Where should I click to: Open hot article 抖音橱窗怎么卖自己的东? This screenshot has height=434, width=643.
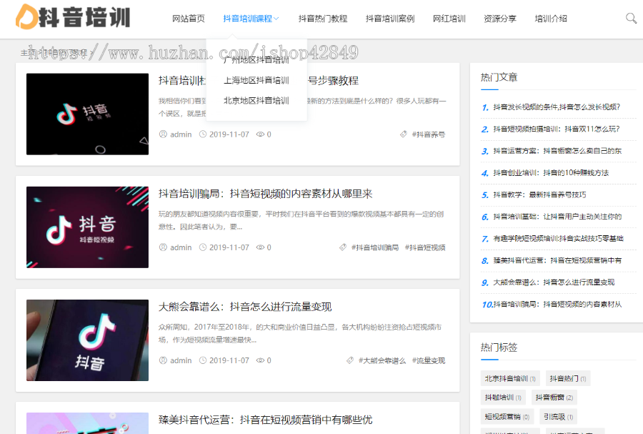[557, 151]
